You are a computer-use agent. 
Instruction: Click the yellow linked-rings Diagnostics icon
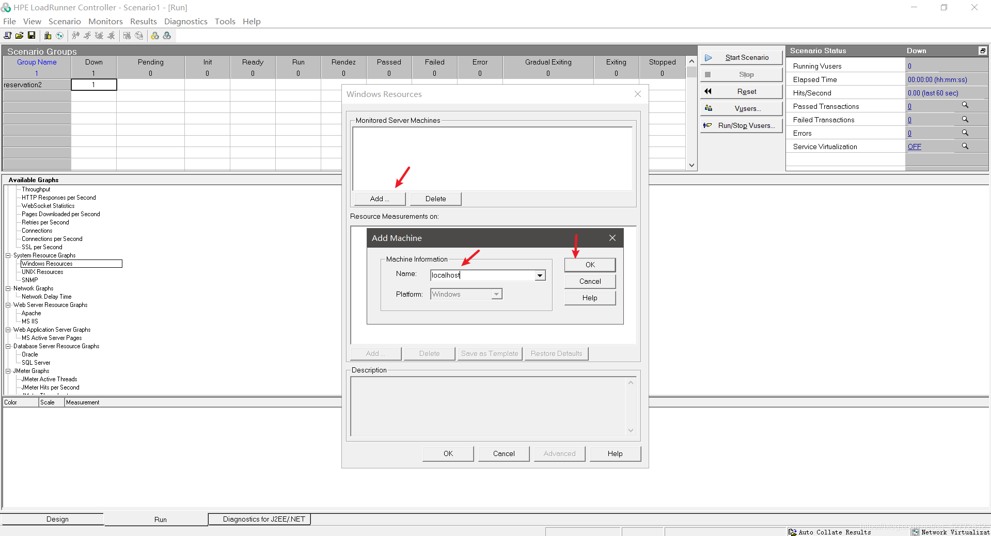click(155, 36)
